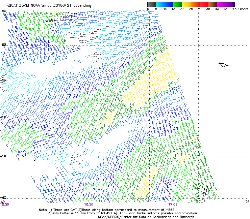Screen dimensions: 250x219
Task: Click the yellow 20-25 knots color swatch
Action: [x=186, y=4]
